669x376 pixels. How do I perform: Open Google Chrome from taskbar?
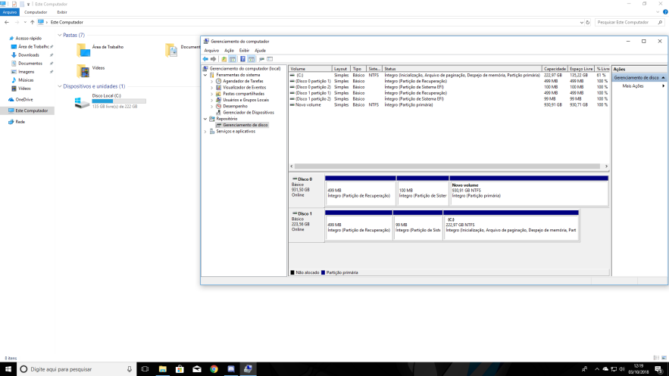coord(214,369)
